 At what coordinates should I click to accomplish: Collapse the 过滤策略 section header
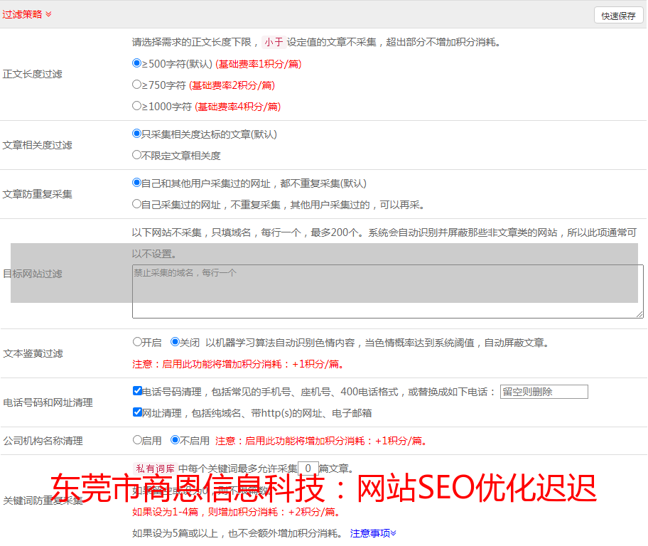click(27, 14)
